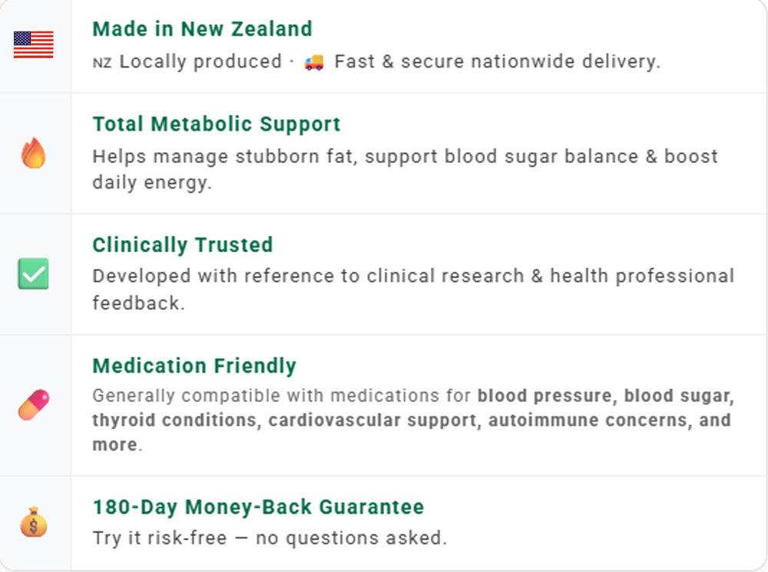Image resolution: width=768 pixels, height=572 pixels.
Task: Click the Clinically Trusted heading
Action: [182, 244]
